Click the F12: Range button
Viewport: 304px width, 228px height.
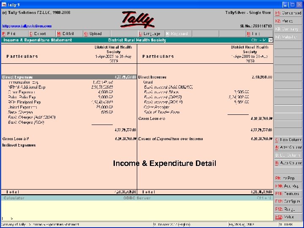click(x=288, y=209)
